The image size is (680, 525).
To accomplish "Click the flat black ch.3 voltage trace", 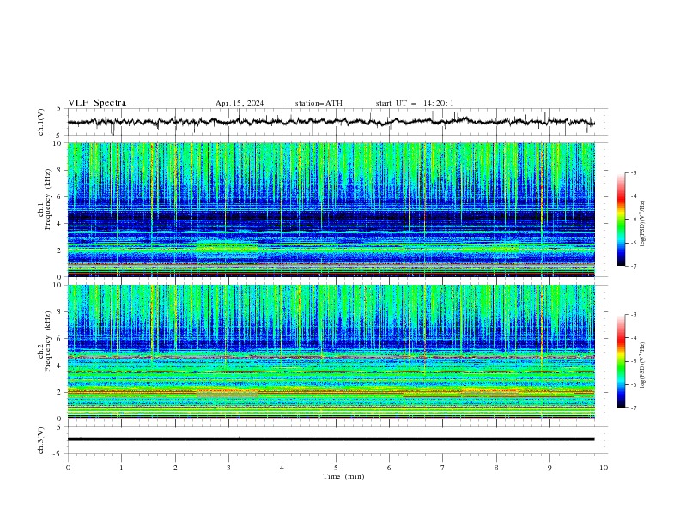I will point(331,439).
